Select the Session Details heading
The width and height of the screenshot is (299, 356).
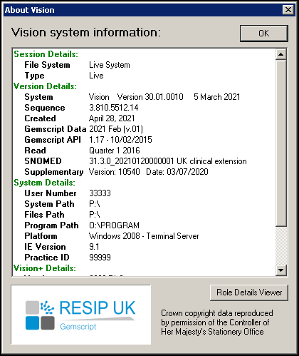point(46,54)
